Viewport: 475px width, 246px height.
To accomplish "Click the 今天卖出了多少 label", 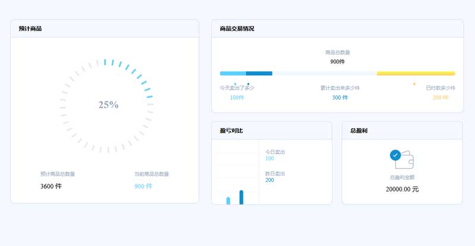I will (237, 88).
